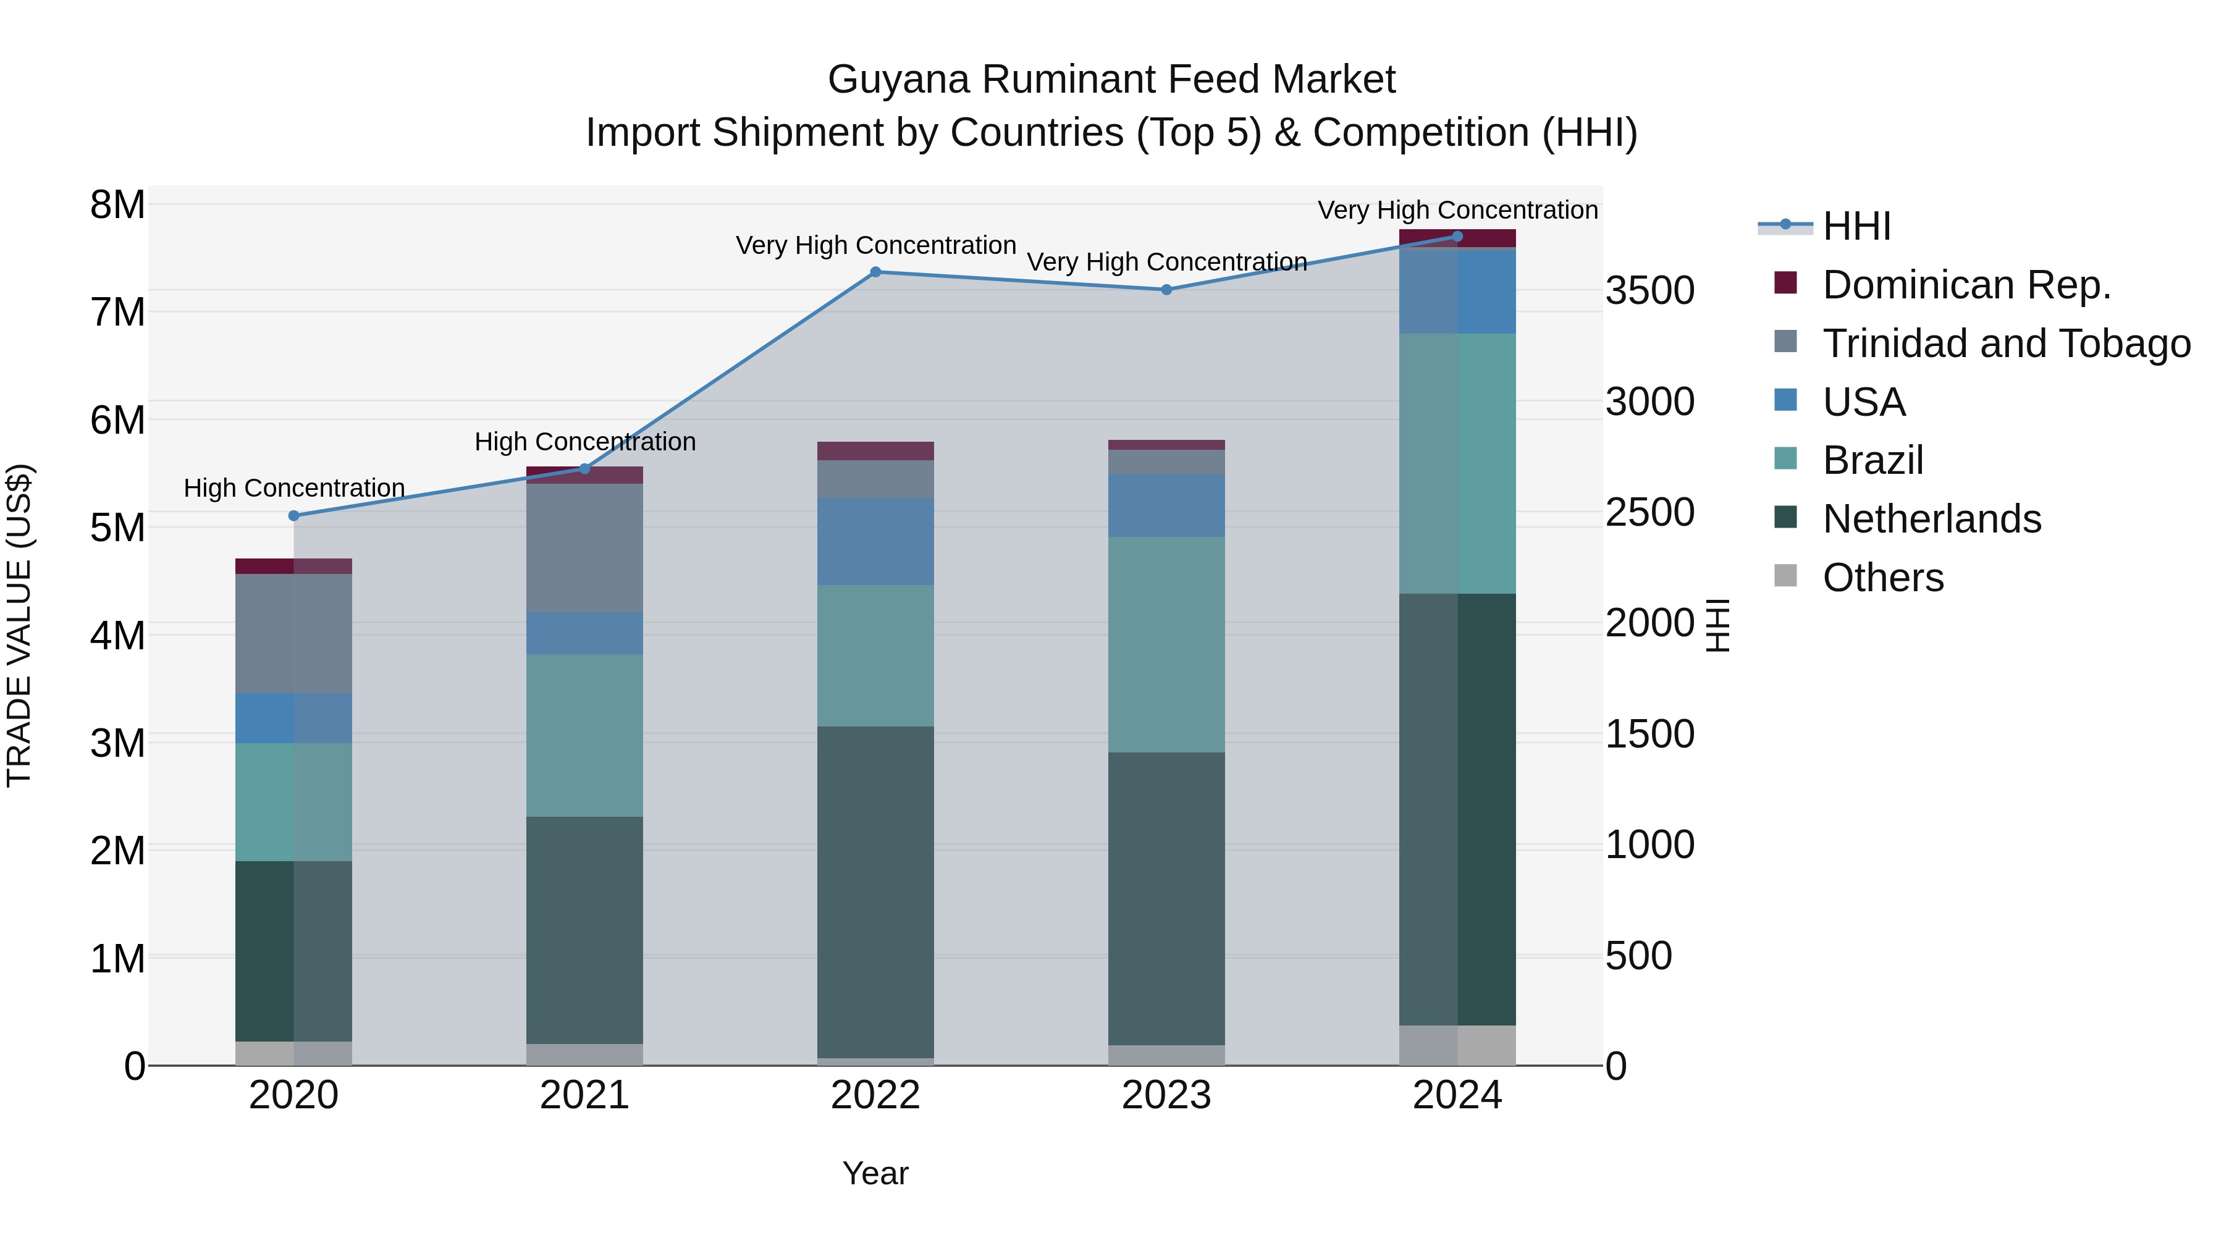Screen dimensions: 2224x1251
Task: Click the 'TRADE VALUE (US$)' axis title
Action: pos(19,625)
